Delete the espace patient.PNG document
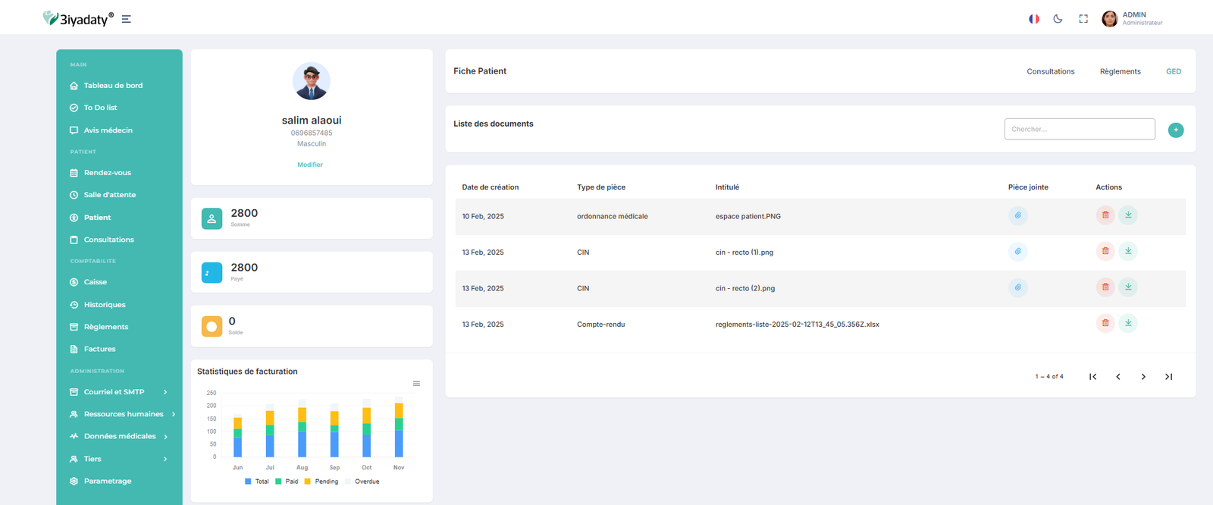The height and width of the screenshot is (505, 1213). click(x=1105, y=215)
